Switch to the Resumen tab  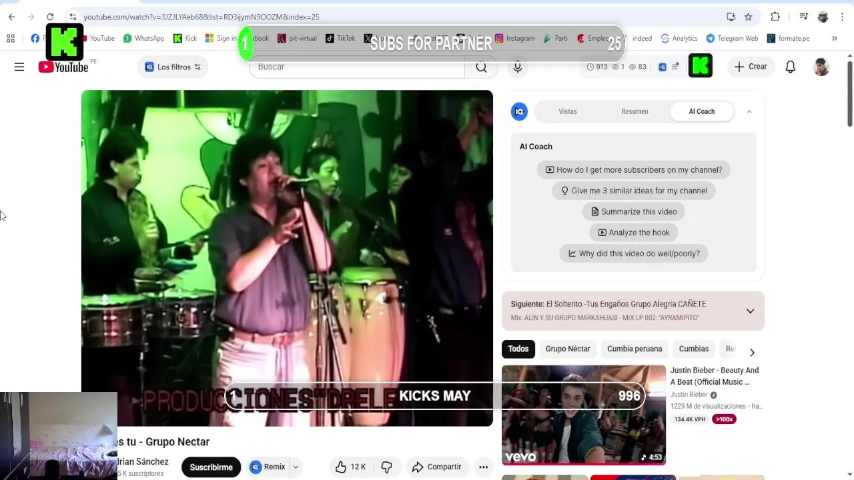[634, 111]
